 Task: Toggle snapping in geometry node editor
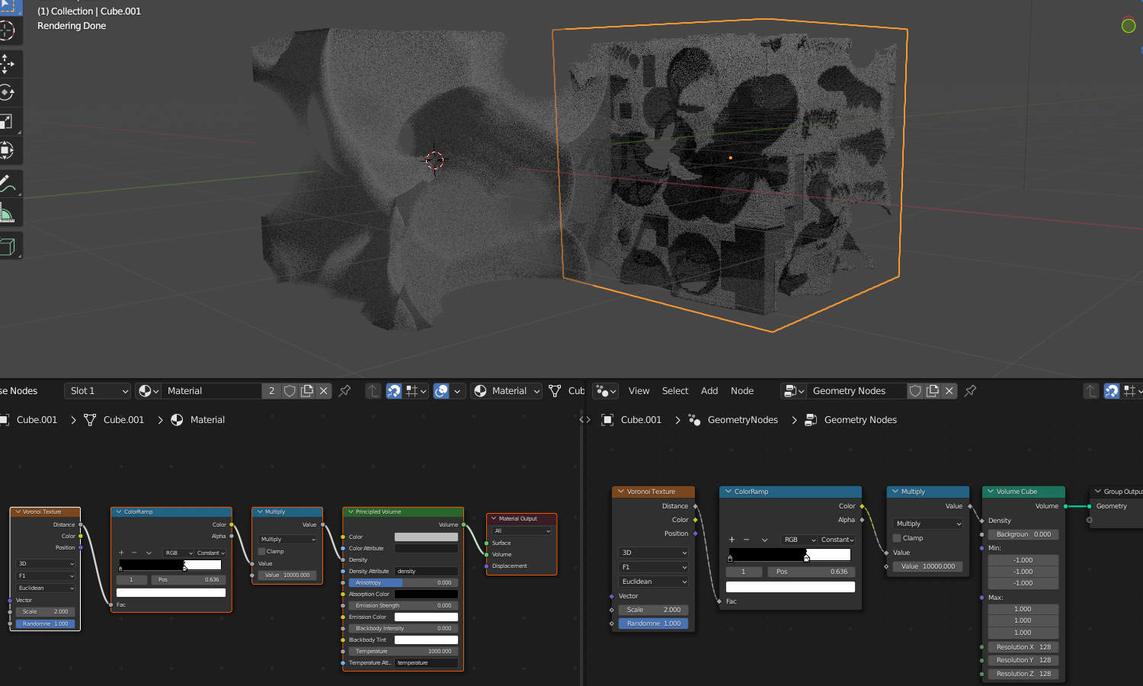tap(1112, 391)
